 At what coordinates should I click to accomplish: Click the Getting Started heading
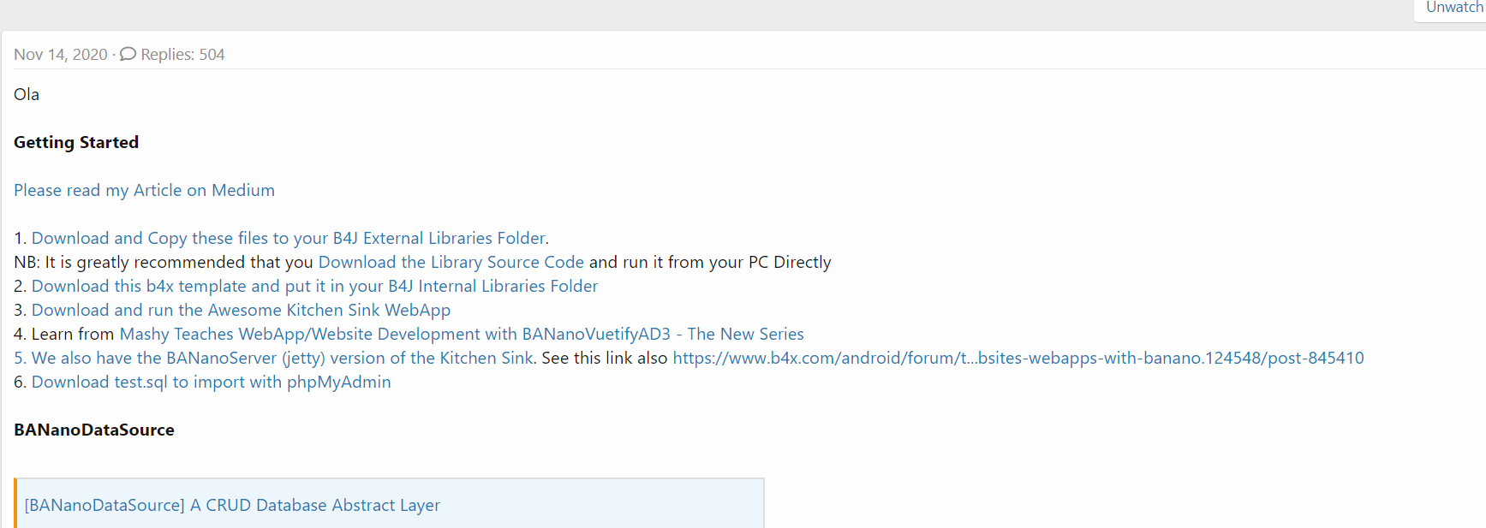[x=76, y=142]
